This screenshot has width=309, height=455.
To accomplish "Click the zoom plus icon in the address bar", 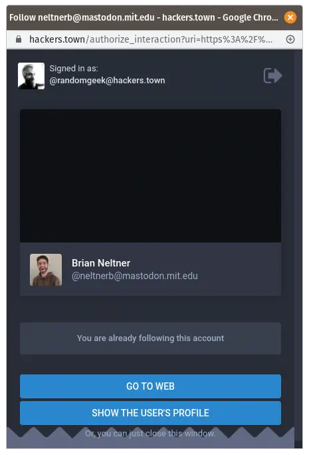I will [290, 39].
